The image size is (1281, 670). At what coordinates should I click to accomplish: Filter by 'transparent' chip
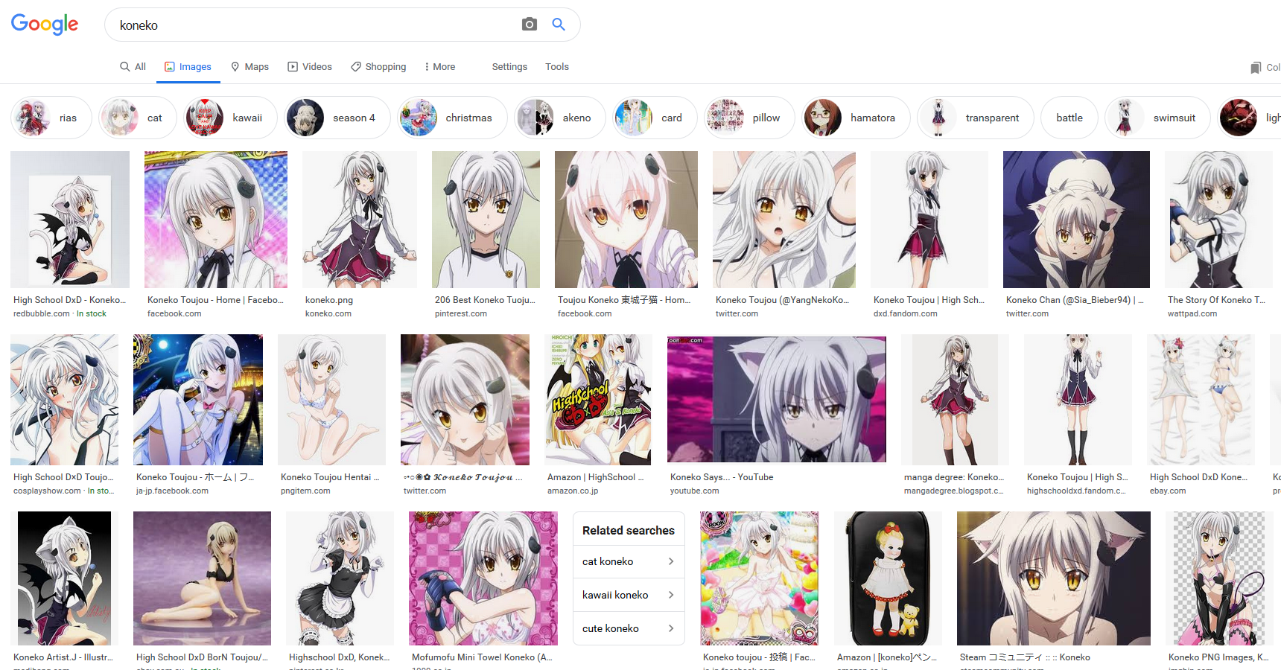point(976,118)
